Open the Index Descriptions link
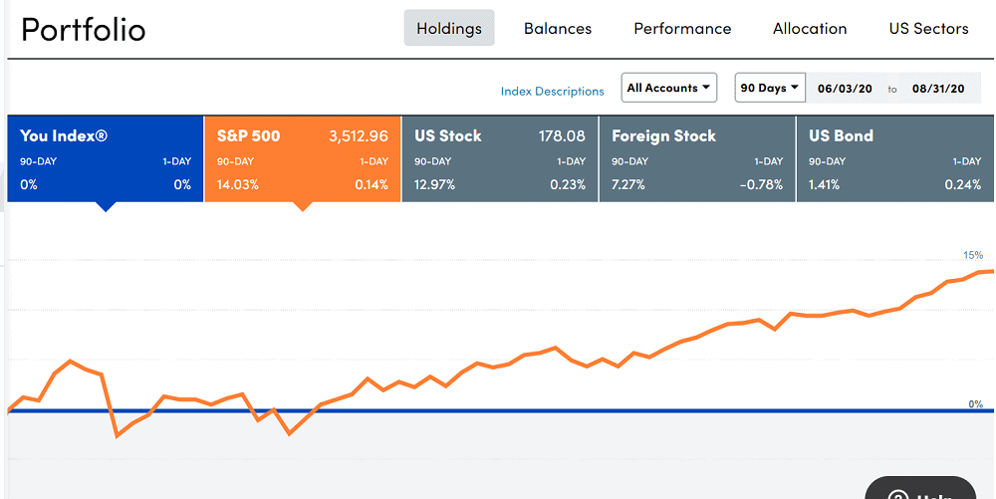 pyautogui.click(x=552, y=92)
